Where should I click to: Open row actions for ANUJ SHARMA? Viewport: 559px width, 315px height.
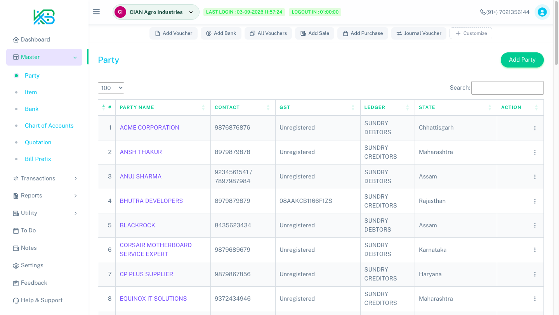(535, 177)
